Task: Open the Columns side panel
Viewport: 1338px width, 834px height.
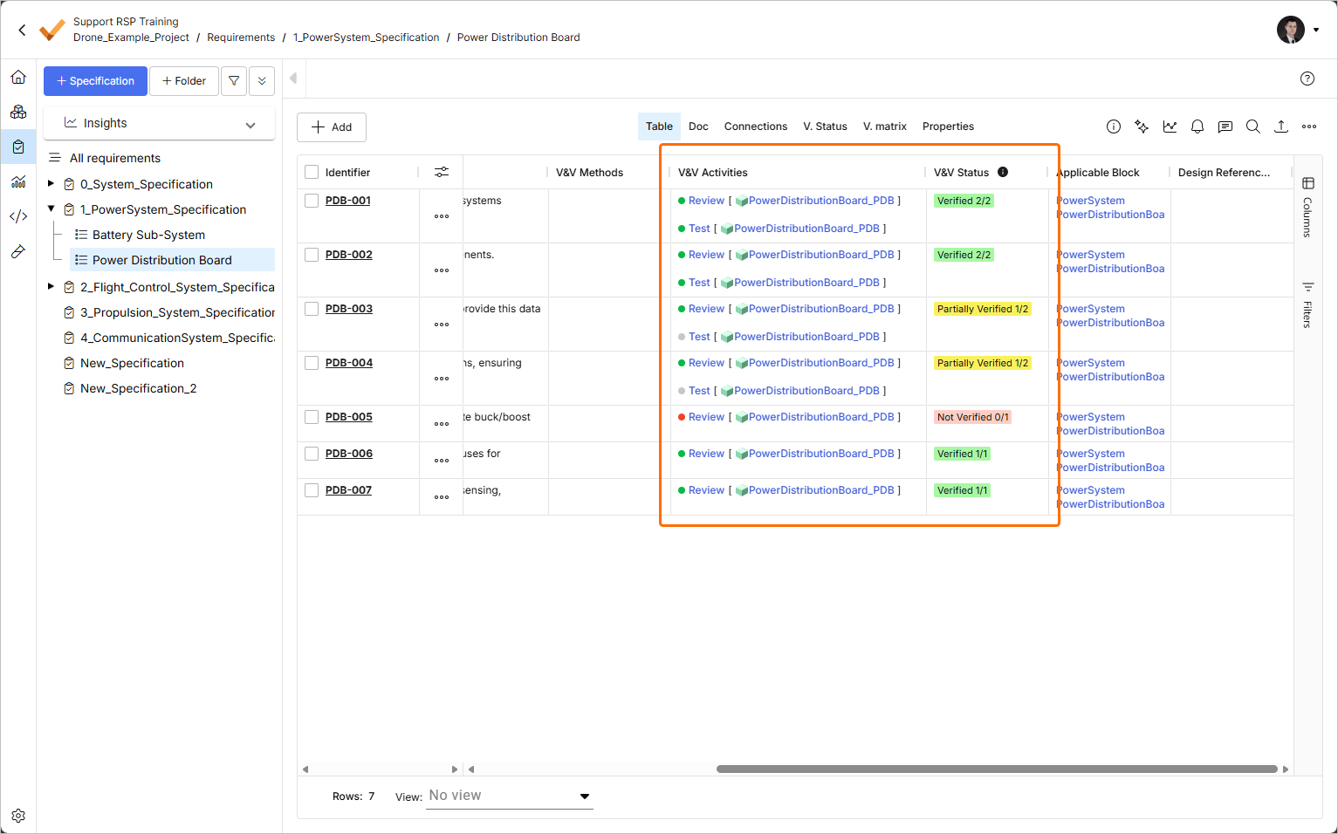Action: (x=1307, y=206)
